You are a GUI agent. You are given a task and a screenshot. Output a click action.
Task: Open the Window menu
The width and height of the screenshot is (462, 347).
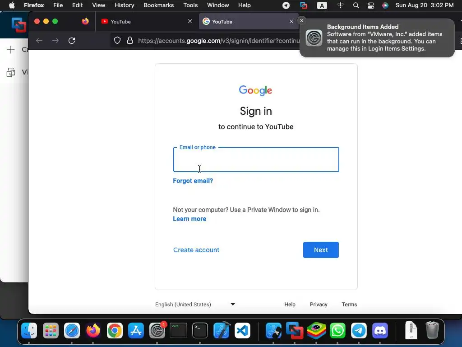tap(218, 5)
